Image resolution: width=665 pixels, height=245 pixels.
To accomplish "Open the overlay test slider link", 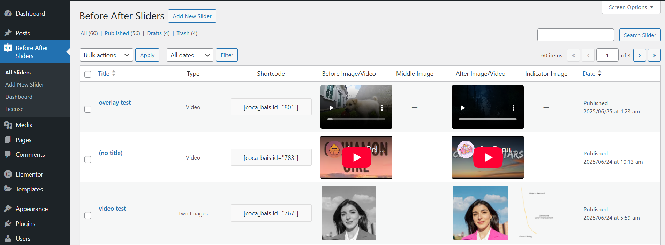I will point(115,103).
